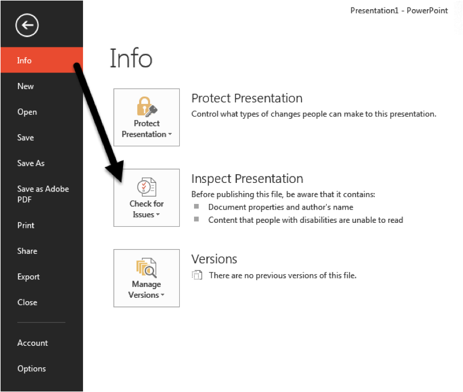Open the Print page
The image size is (463, 392).
pos(26,225)
